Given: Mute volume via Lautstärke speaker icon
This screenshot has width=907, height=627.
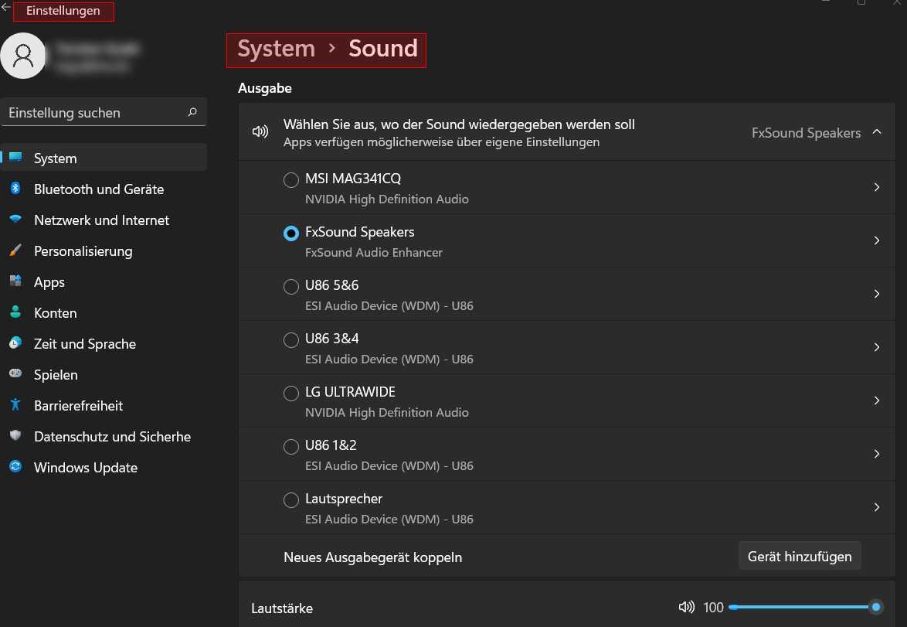Looking at the screenshot, I should pyautogui.click(x=686, y=608).
